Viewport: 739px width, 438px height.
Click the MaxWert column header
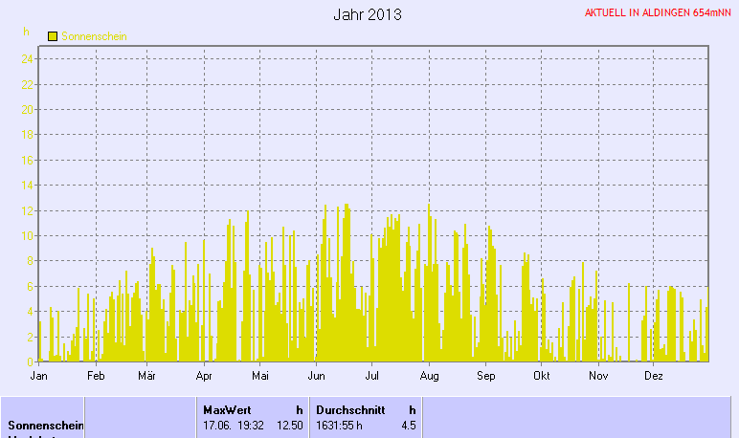pos(227,409)
